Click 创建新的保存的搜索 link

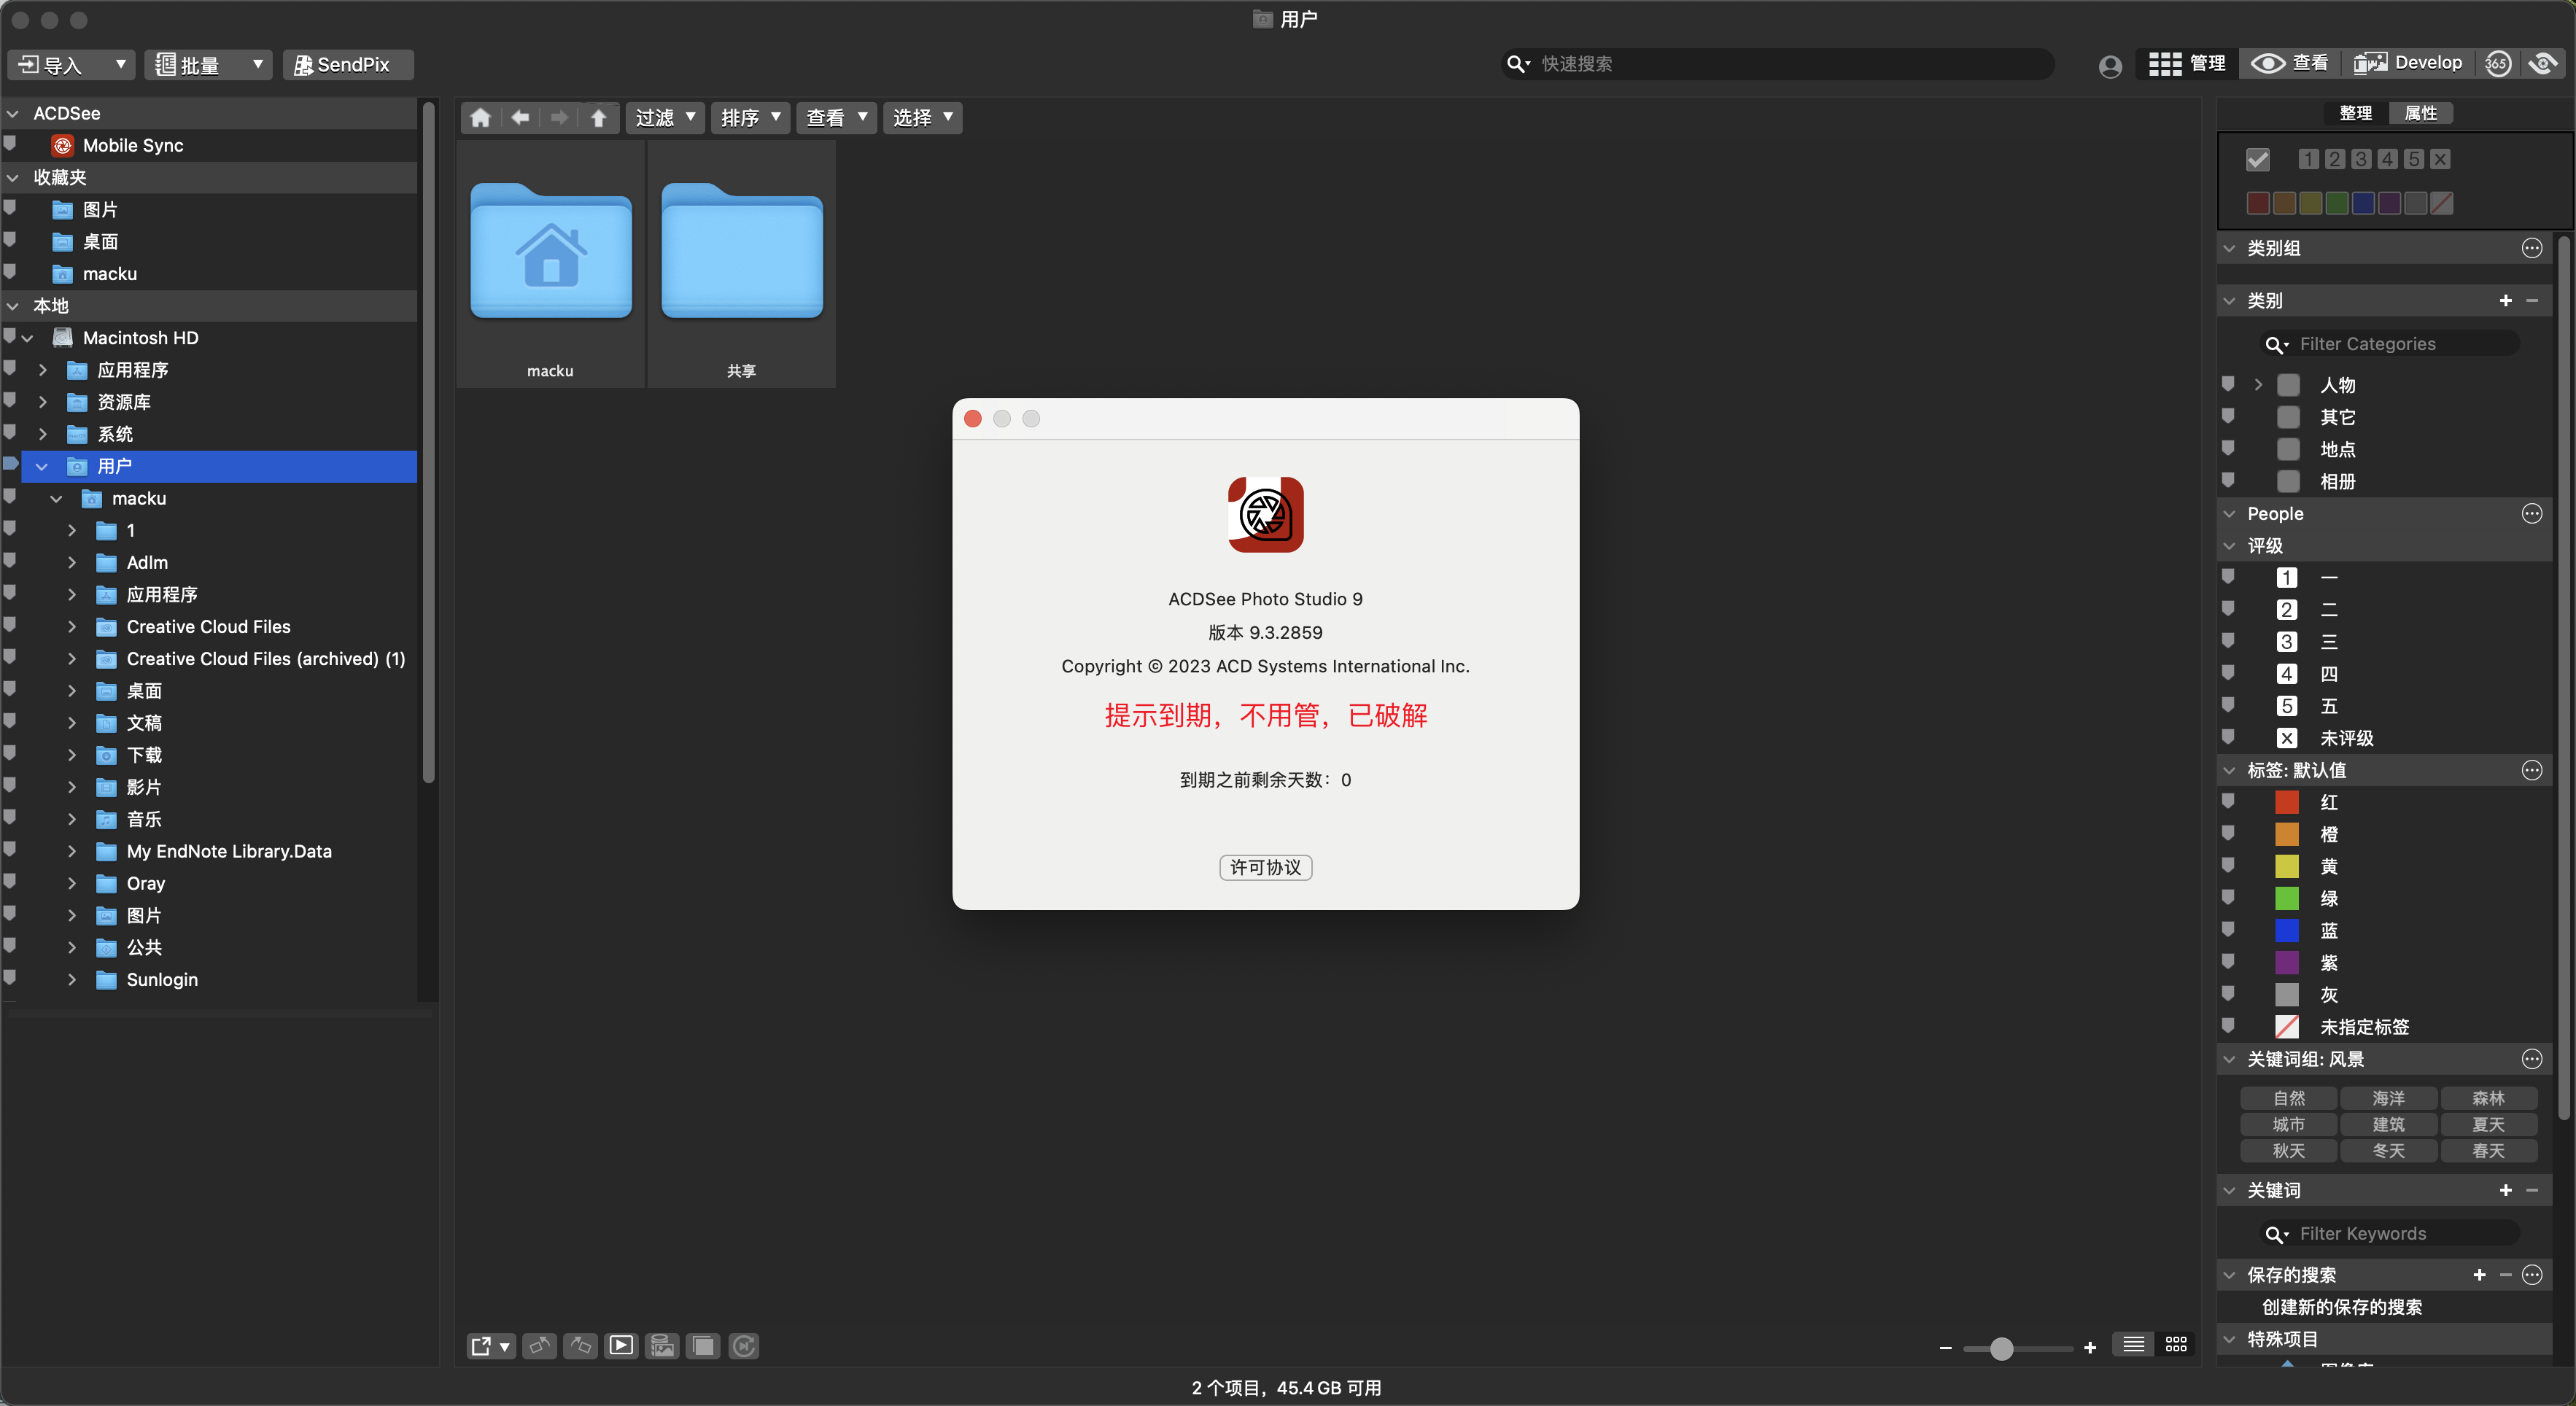[x=2341, y=1307]
